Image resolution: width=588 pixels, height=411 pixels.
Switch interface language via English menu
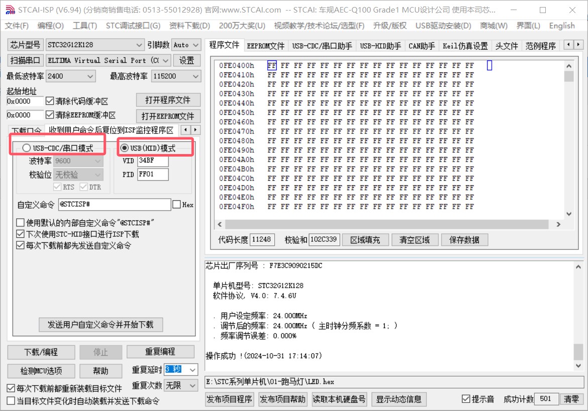(x=562, y=26)
